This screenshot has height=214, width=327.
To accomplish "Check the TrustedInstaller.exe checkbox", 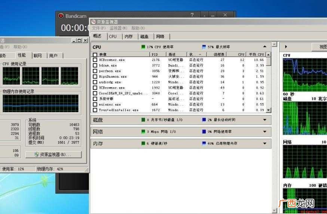I will (x=95, y=110).
